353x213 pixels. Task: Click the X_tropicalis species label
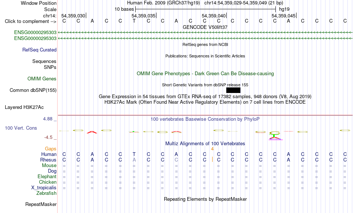click(44, 188)
